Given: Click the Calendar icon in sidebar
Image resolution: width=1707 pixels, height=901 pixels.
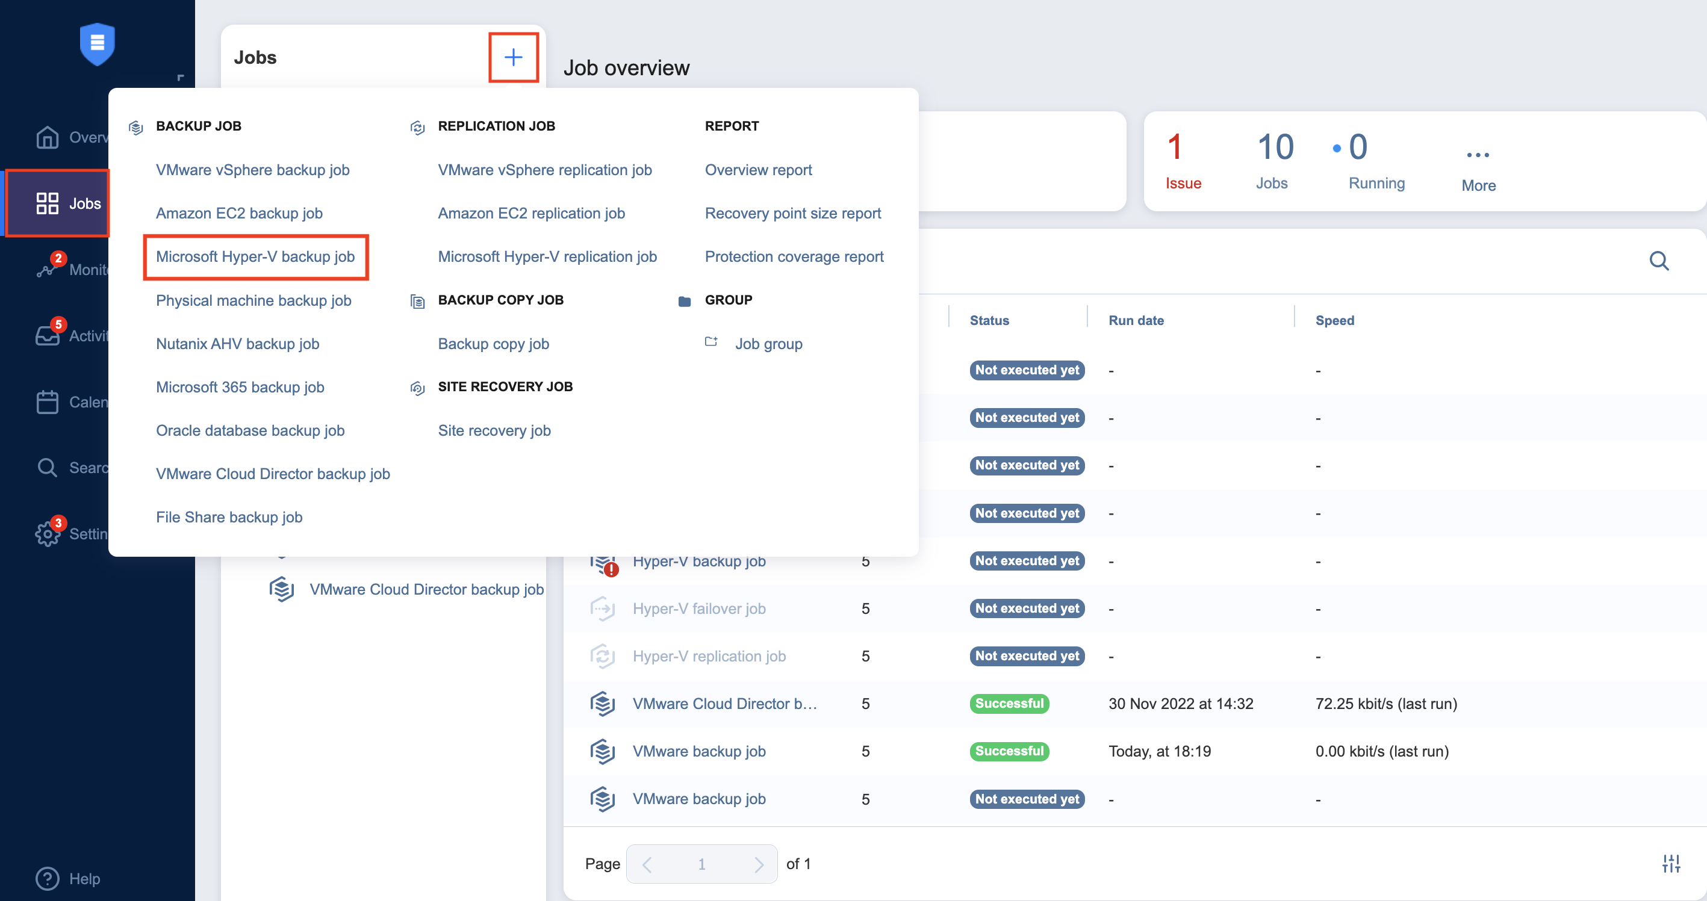Looking at the screenshot, I should point(47,402).
